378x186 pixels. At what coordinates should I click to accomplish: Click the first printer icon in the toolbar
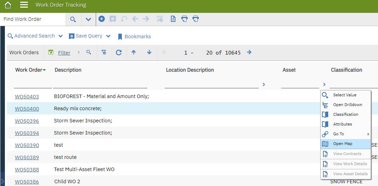coord(184,19)
